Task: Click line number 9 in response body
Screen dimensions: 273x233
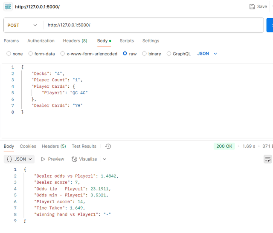Action: click(15, 221)
